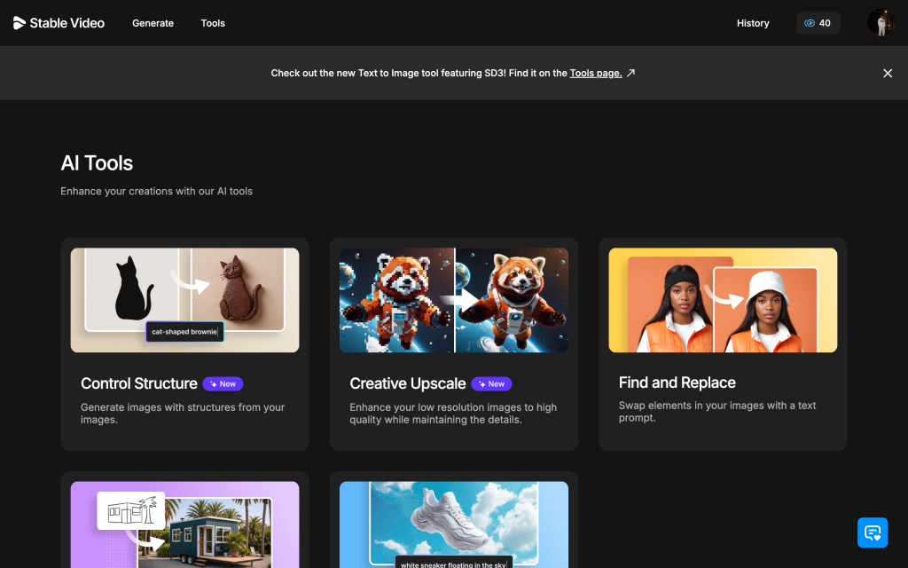Click the AI Tools heading
This screenshot has width=908, height=568.
(x=97, y=163)
